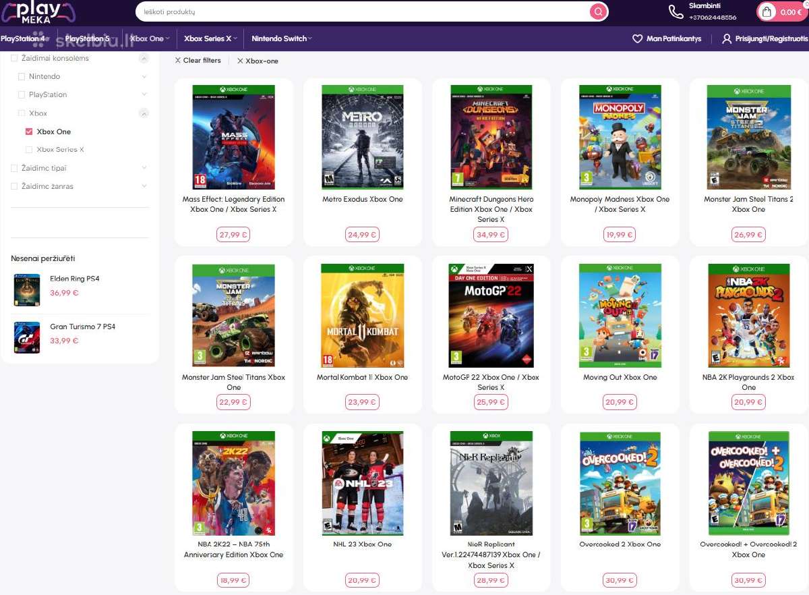Click Metro Exodus 24,99 € price button

tap(363, 235)
